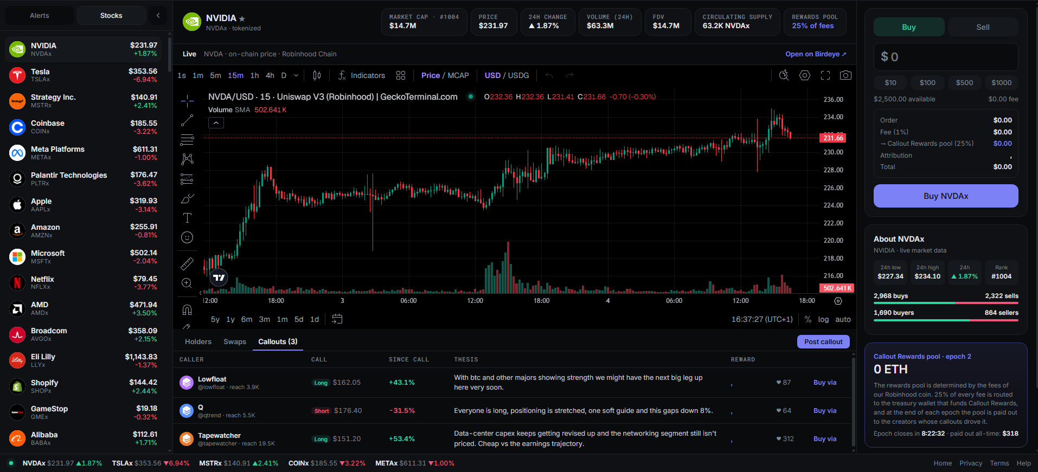Click the dollar amount input field

pyautogui.click(x=946, y=57)
